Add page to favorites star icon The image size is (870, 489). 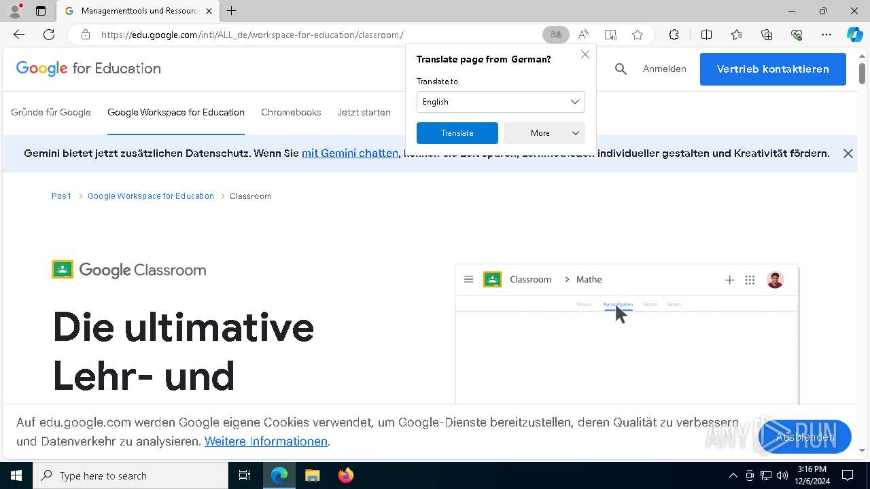pos(638,35)
